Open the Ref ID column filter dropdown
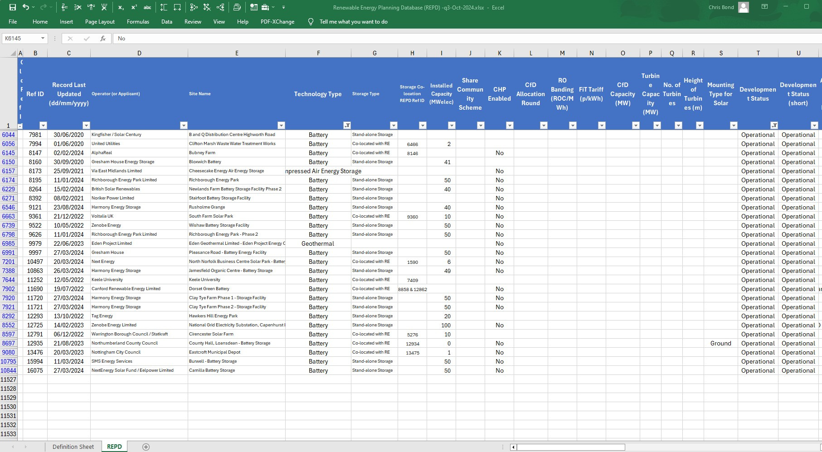 [43, 125]
